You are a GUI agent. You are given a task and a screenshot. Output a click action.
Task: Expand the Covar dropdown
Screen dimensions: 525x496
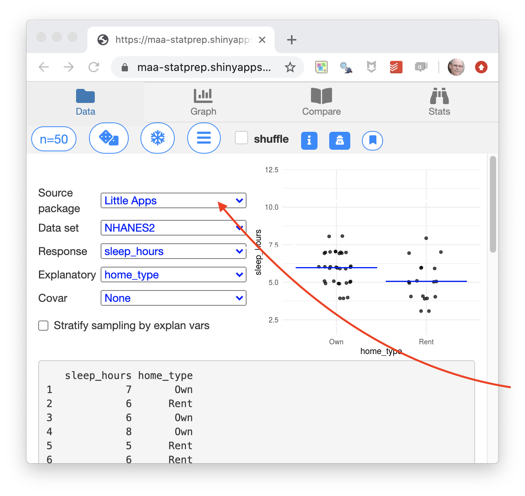pyautogui.click(x=173, y=298)
